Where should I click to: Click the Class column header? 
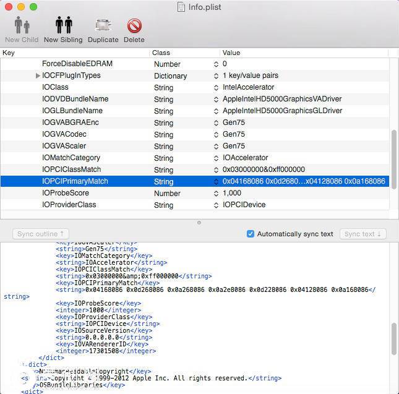184,53
